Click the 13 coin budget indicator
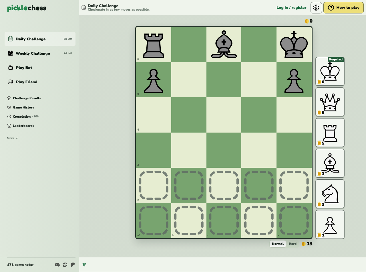Image resolution: width=366 pixels, height=272 pixels. pyautogui.click(x=307, y=244)
